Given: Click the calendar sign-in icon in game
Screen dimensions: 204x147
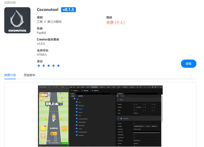Looking at the screenshot, I should (43, 128).
